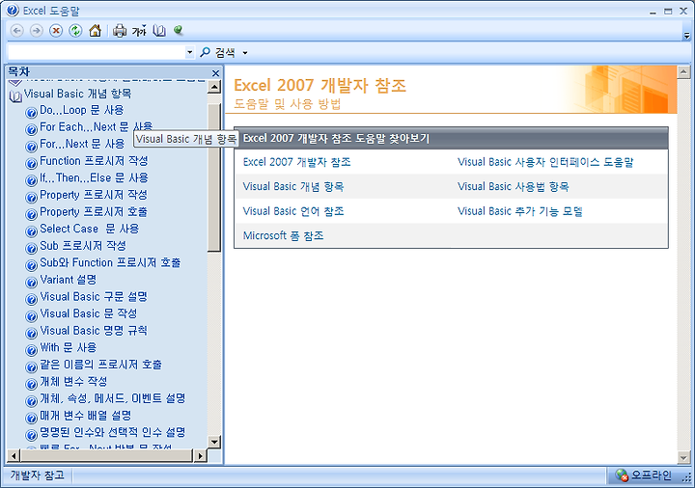Open topic If...Then...Else 문 사용

pyautogui.click(x=94, y=177)
